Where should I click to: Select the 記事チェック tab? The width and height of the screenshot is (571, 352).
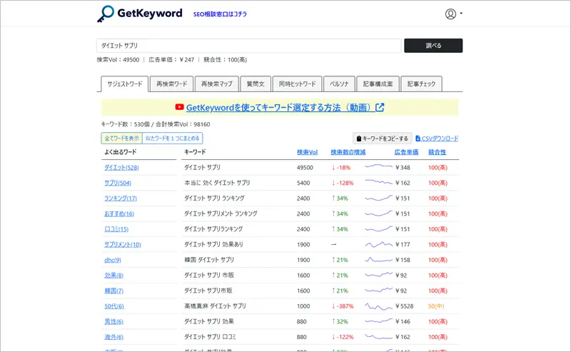click(x=421, y=84)
